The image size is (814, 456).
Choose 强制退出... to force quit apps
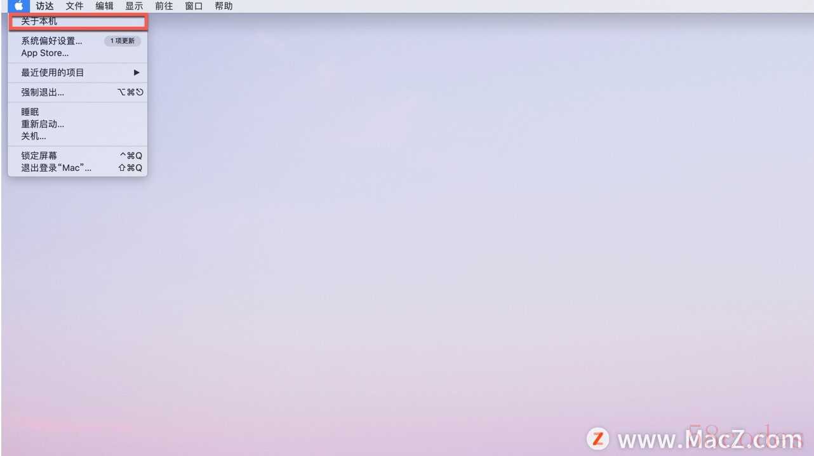point(43,92)
